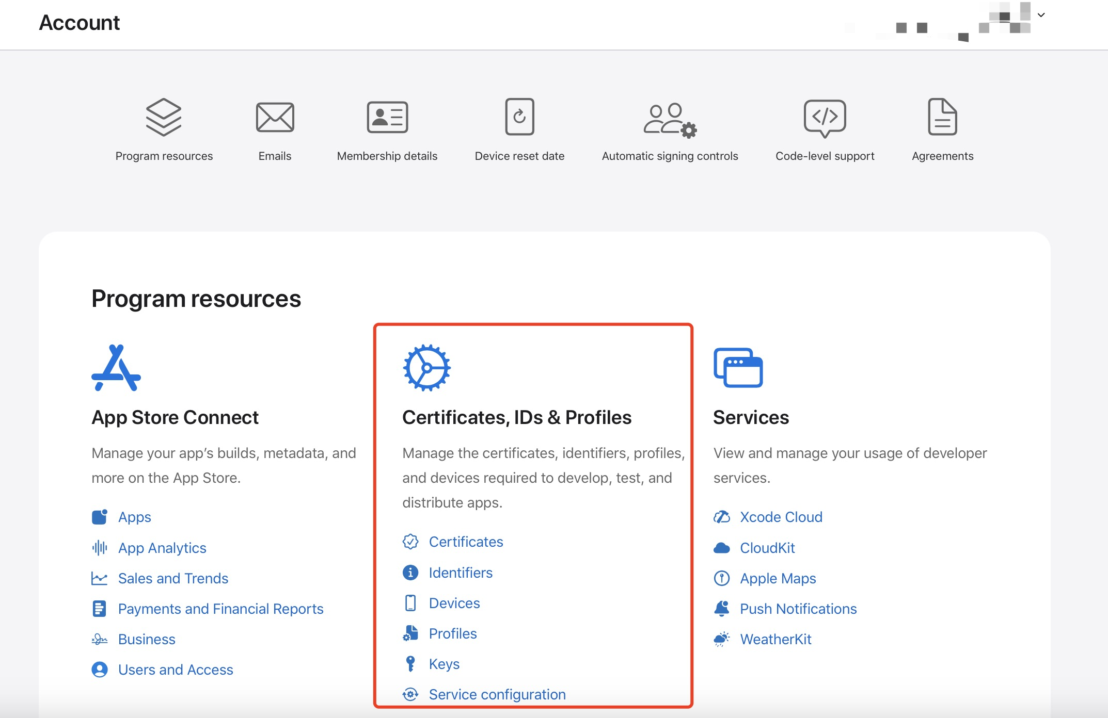1108x718 pixels.
Task: Open the Emails envelope icon
Action: [x=275, y=117]
